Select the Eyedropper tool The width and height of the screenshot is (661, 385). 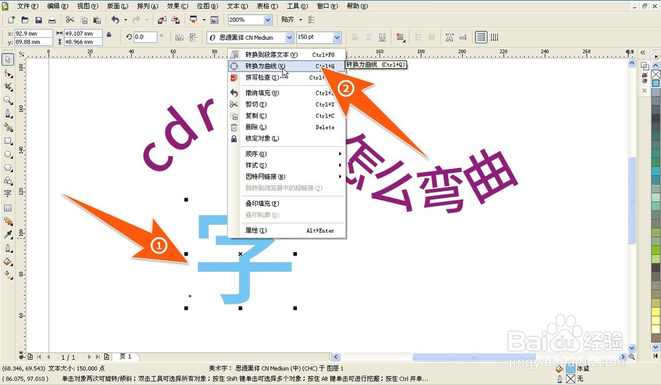(x=8, y=233)
